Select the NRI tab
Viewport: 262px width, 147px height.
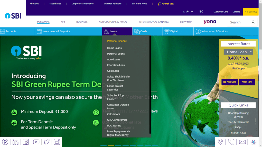tap(63, 22)
